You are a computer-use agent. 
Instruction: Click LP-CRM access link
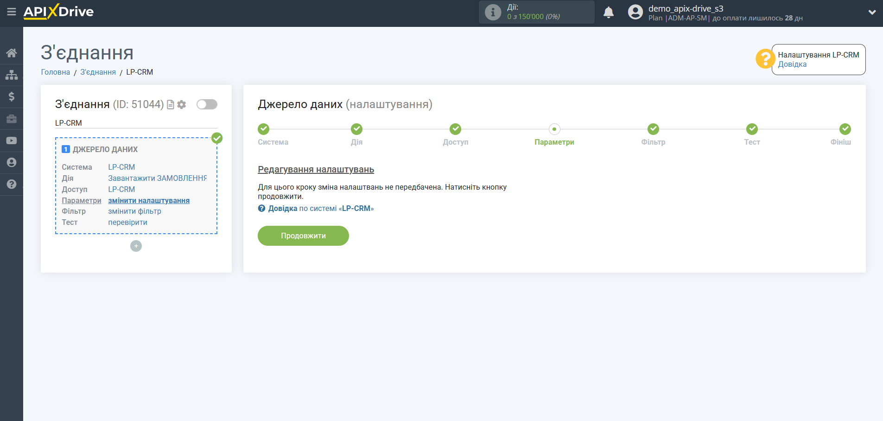[121, 189]
